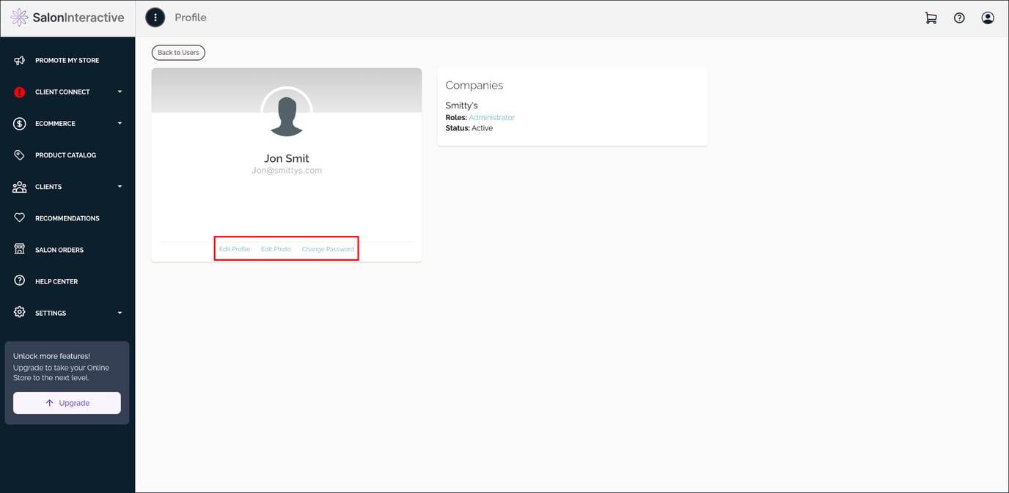This screenshot has height=493, width=1009.
Task: Select the Promote My Store megaphone icon
Action: click(19, 59)
